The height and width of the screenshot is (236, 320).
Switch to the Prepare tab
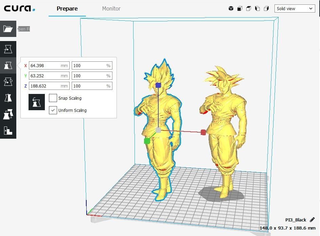pos(67,8)
